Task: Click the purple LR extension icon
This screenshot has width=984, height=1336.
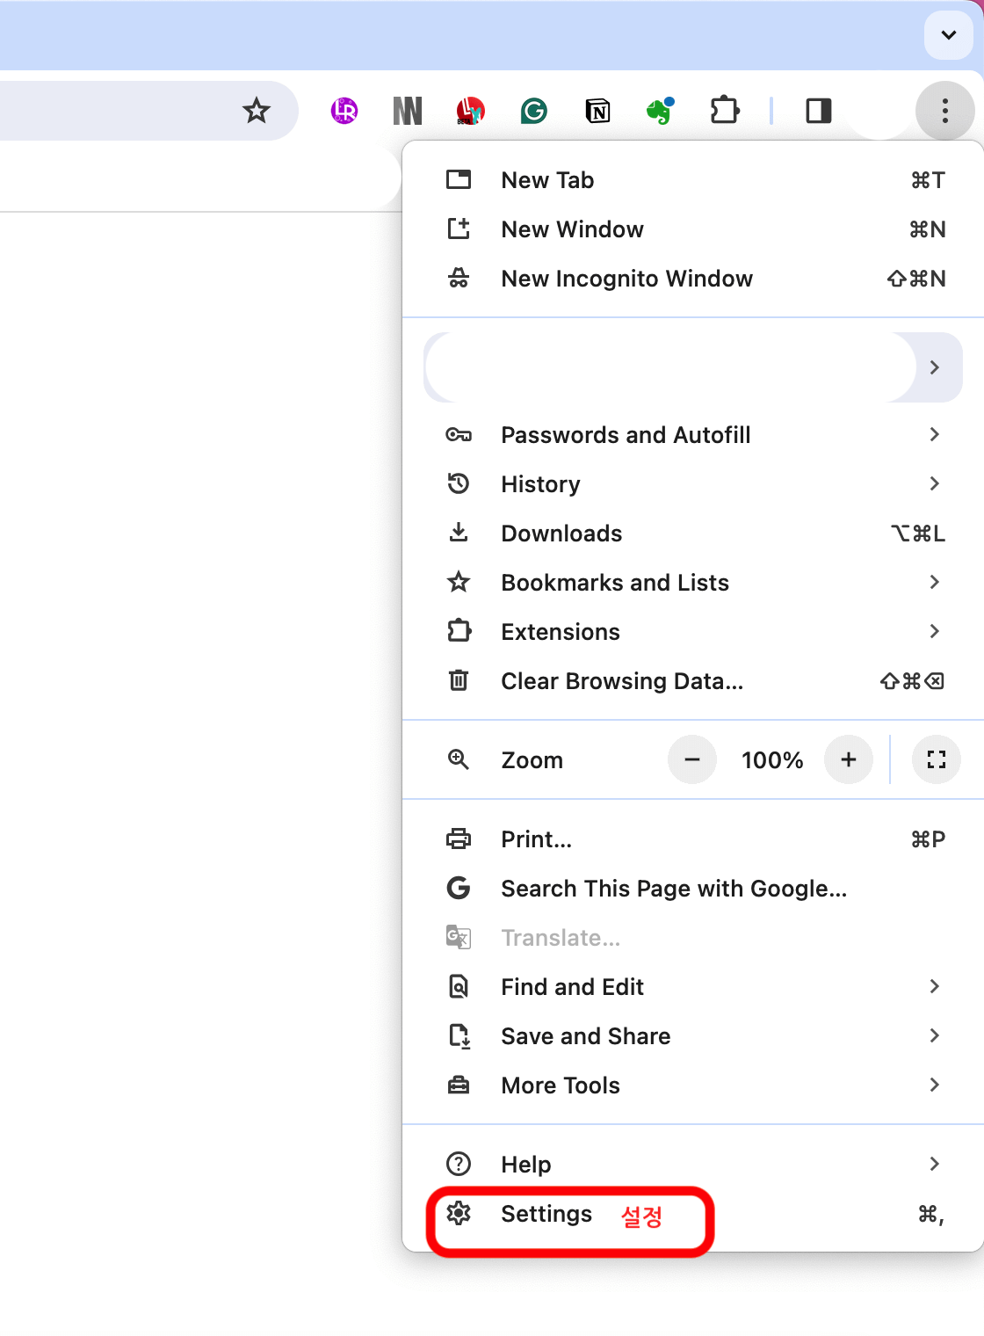Action: (344, 111)
